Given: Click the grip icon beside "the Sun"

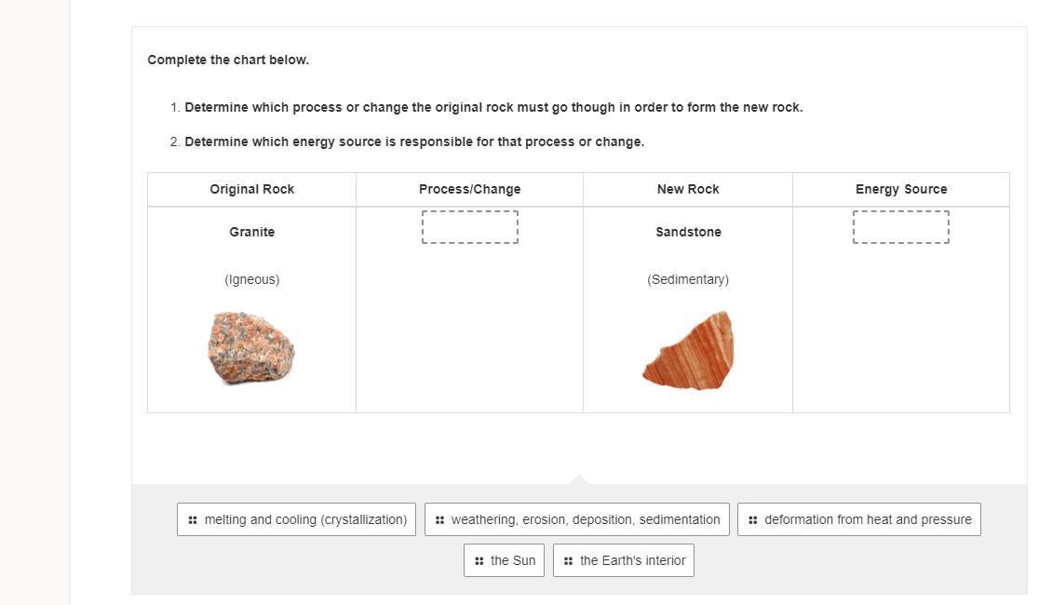Looking at the screenshot, I should (479, 561).
